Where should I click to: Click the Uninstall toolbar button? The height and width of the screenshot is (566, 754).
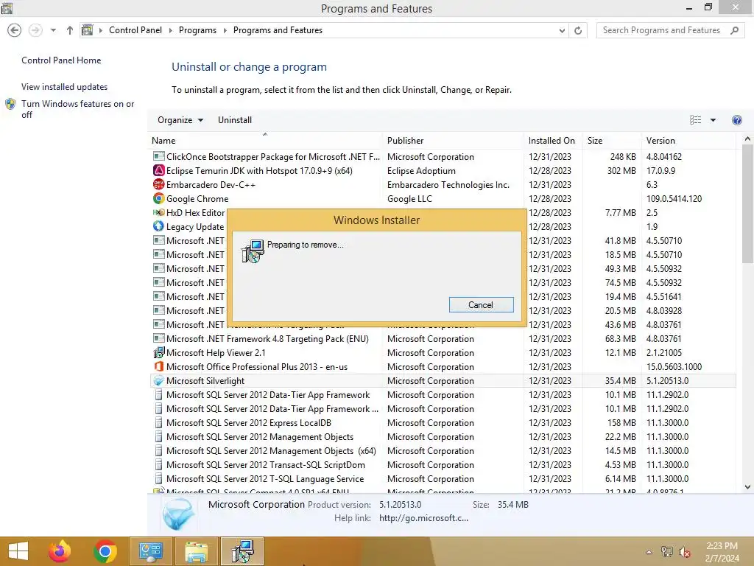click(235, 120)
